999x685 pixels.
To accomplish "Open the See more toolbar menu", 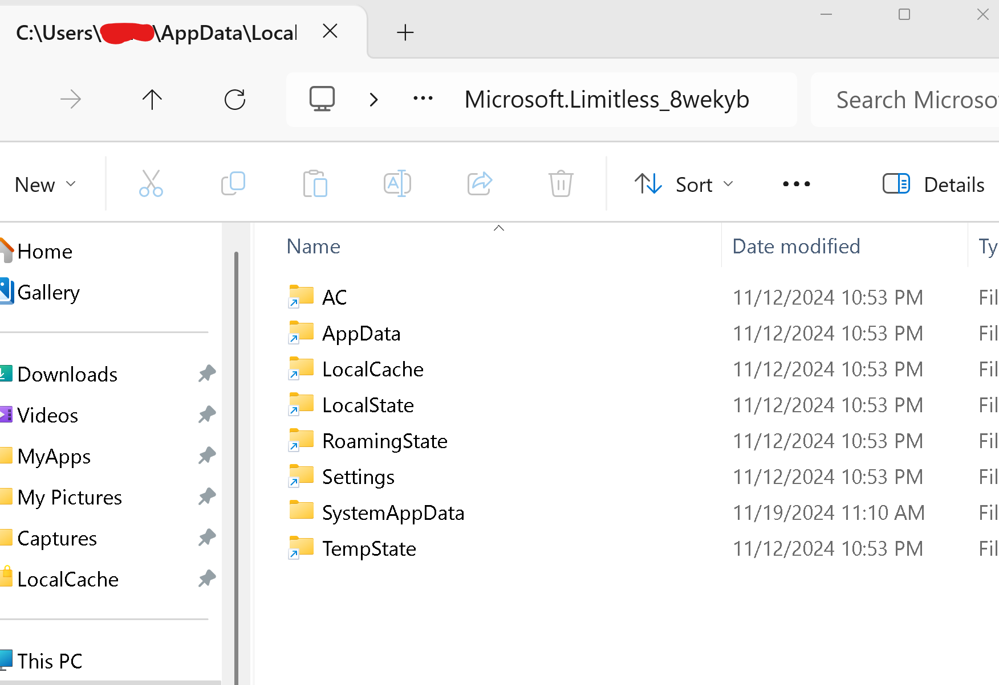I will click(x=796, y=184).
